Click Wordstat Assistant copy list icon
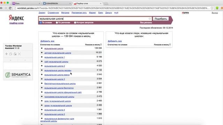This screenshot has width=223, height=125. click(11, 54)
